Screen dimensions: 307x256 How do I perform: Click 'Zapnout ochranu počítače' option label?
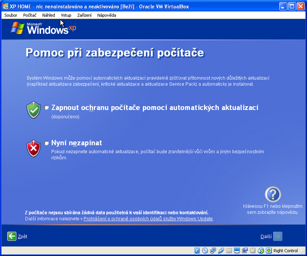pos(155,108)
